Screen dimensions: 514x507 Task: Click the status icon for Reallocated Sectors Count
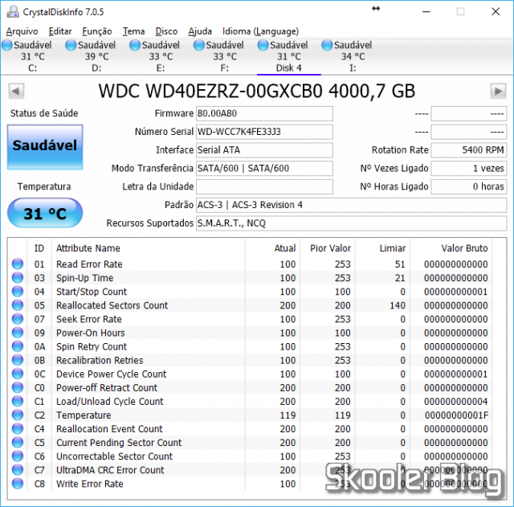18,305
